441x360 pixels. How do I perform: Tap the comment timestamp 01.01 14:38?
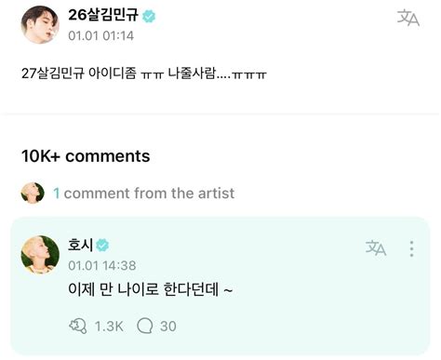click(102, 266)
